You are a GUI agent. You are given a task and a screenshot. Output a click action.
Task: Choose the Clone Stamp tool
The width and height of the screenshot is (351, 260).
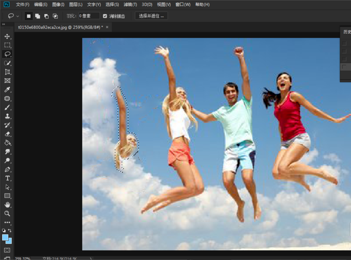click(7, 117)
